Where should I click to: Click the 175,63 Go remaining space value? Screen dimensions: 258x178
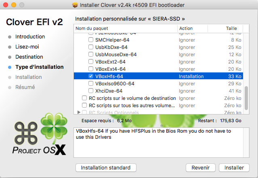[x=231, y=121]
